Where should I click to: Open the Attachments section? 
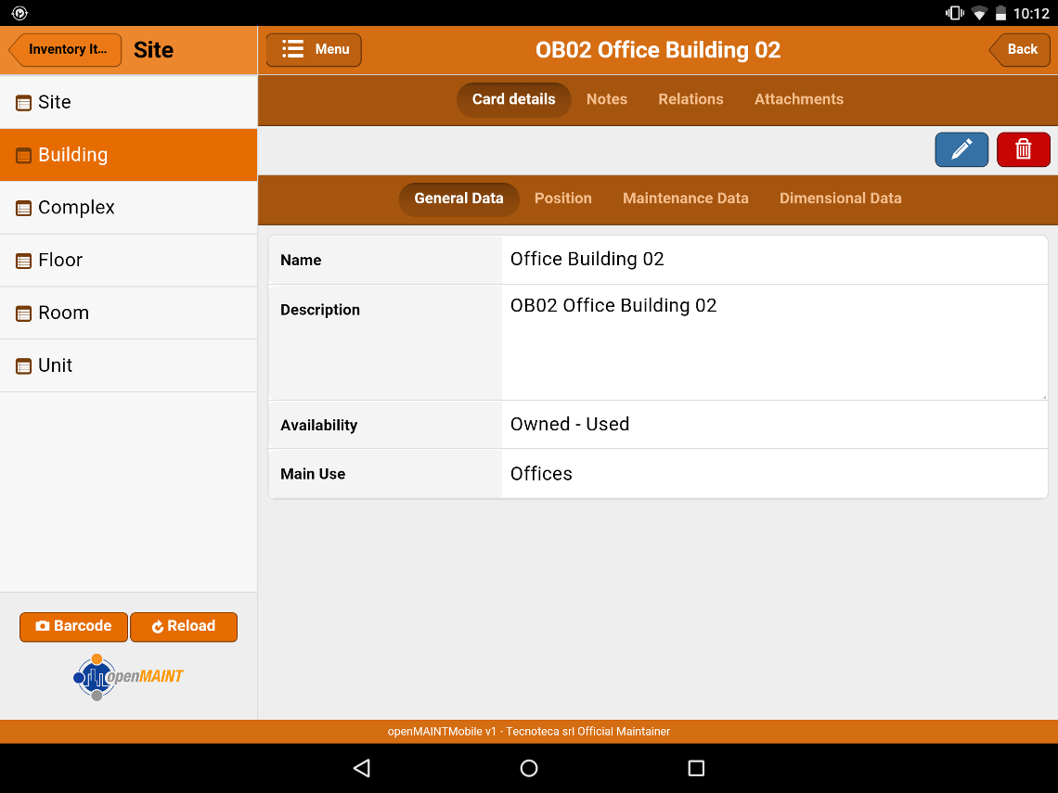pyautogui.click(x=798, y=99)
